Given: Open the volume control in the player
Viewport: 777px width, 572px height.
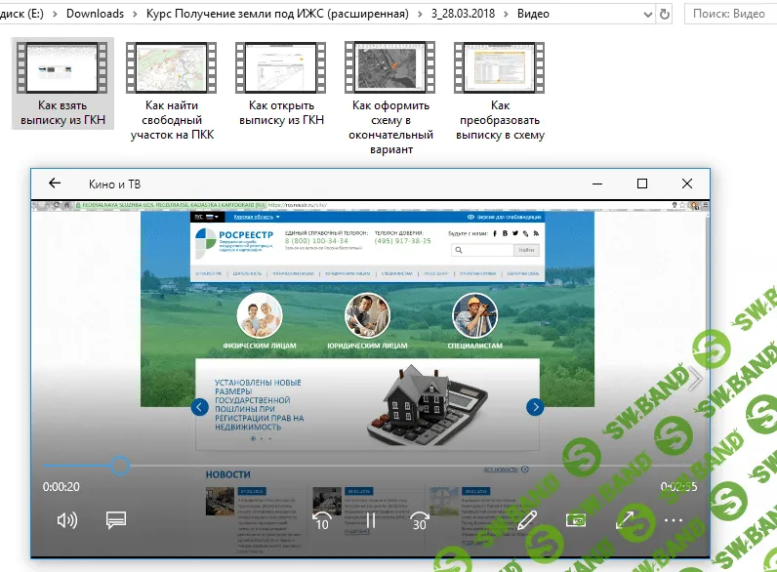Looking at the screenshot, I should tap(66, 520).
